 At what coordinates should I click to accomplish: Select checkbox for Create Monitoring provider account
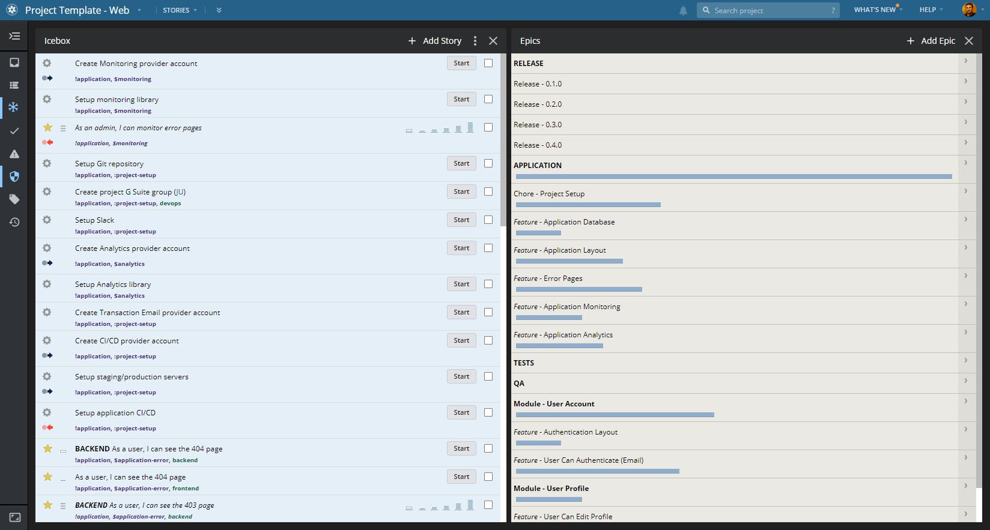tap(488, 63)
